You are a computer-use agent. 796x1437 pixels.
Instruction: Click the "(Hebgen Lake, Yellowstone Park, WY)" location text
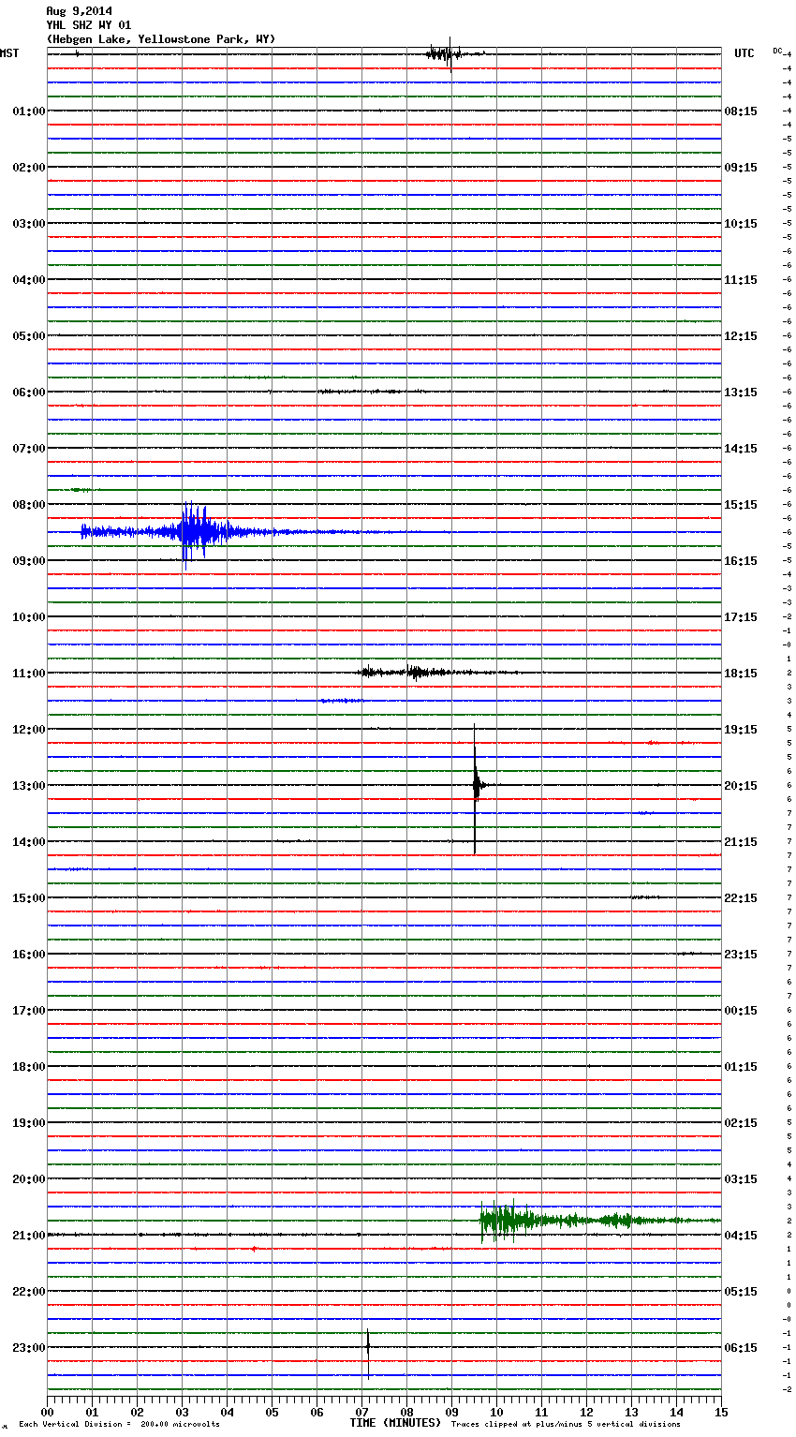coord(160,39)
